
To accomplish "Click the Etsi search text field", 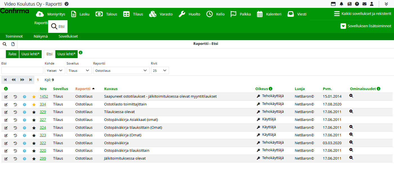I will 22,71.
